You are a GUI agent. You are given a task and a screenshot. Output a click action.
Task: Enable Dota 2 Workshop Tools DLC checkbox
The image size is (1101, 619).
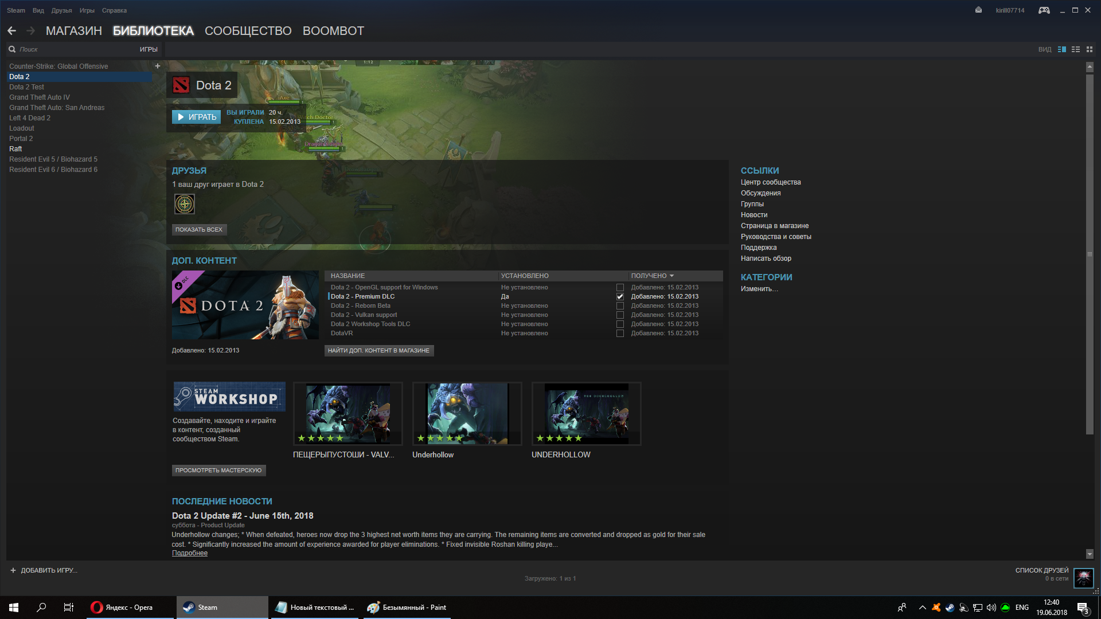click(620, 324)
